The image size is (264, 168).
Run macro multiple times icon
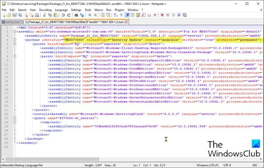click(x=179, y=15)
